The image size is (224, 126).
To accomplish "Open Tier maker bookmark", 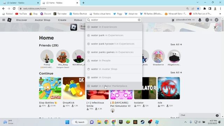I will tap(60, 14).
